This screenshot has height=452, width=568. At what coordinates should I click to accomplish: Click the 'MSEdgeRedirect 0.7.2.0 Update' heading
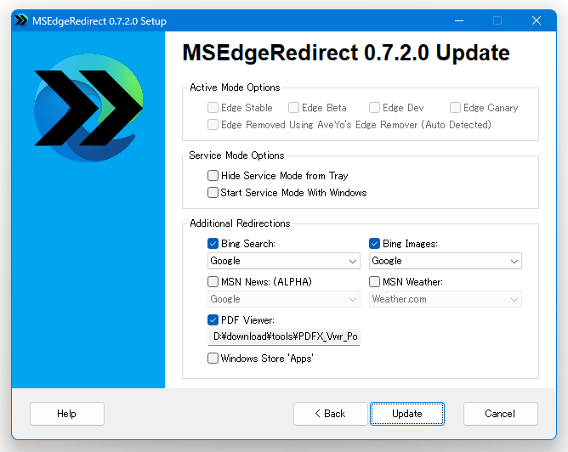click(x=346, y=53)
